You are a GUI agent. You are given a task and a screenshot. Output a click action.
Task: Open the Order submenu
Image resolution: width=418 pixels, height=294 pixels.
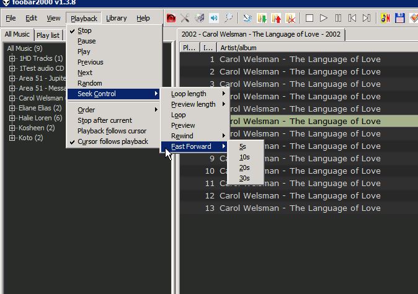[x=86, y=110]
